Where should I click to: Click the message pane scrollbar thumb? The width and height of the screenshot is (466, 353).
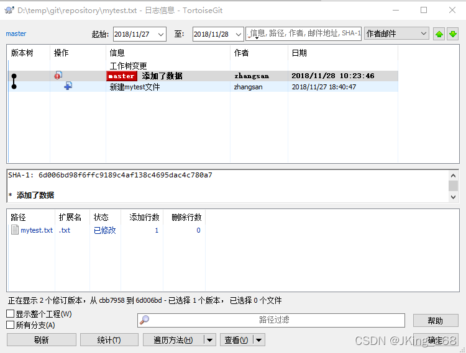pyautogui.click(x=453, y=186)
